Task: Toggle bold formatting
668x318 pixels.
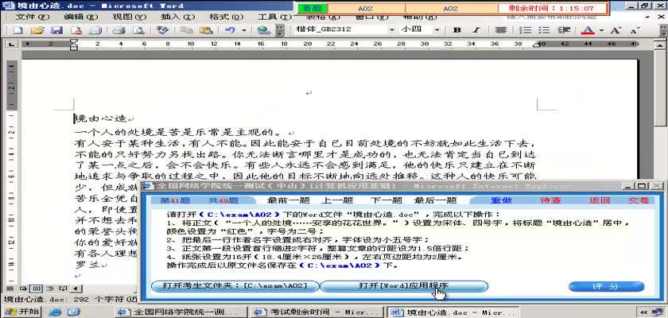Action: (457, 30)
